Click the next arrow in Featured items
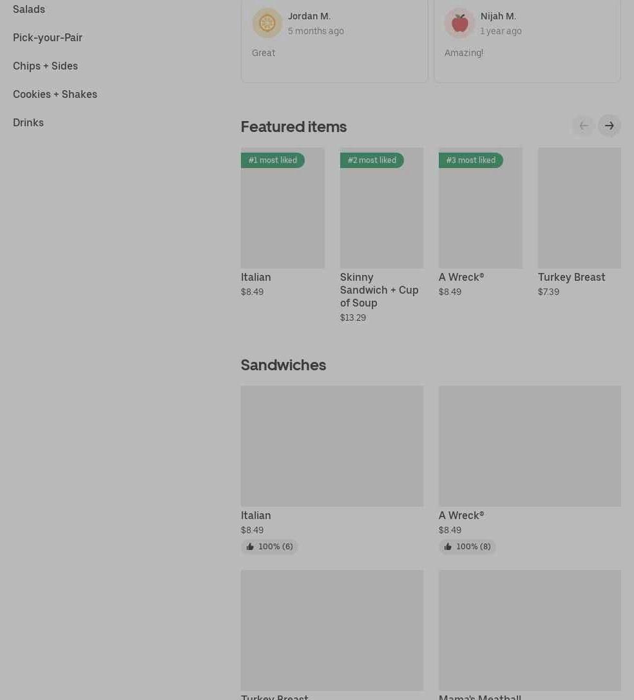Screen dimensions: 634x700 click(609, 126)
